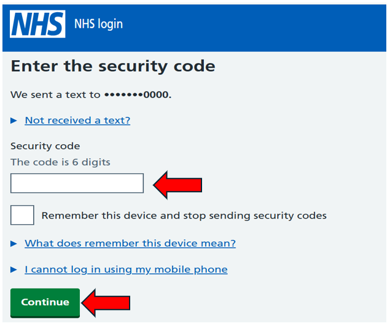Image resolution: width=390 pixels, height=326 pixels.
Task: Expand the triangle beside I cannot log in
Action: 14,270
